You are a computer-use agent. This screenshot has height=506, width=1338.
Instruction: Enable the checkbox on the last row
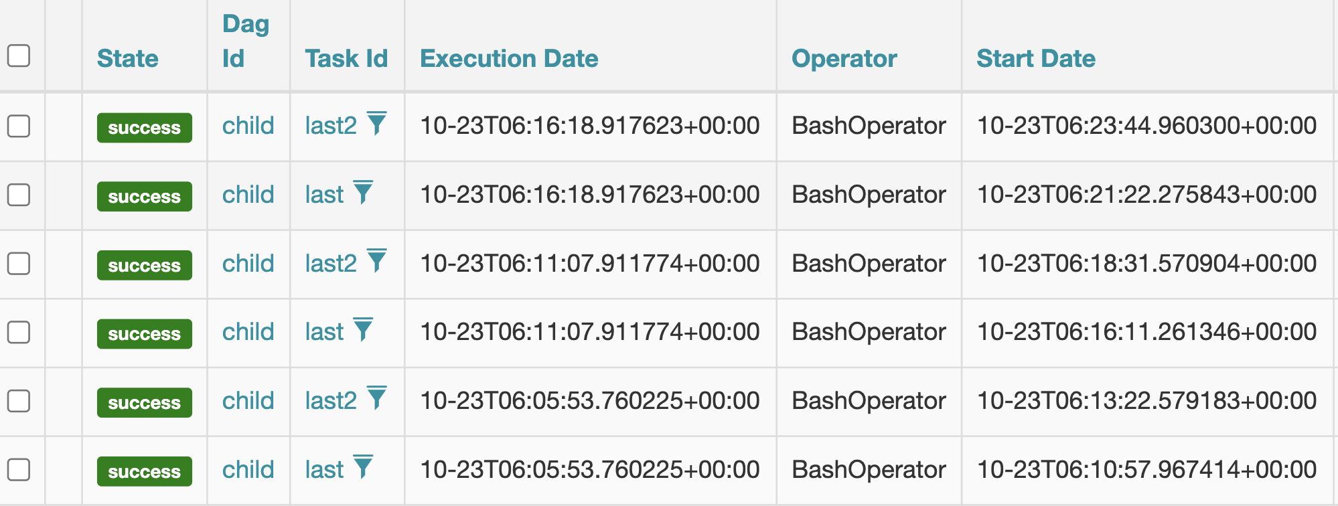point(20,468)
